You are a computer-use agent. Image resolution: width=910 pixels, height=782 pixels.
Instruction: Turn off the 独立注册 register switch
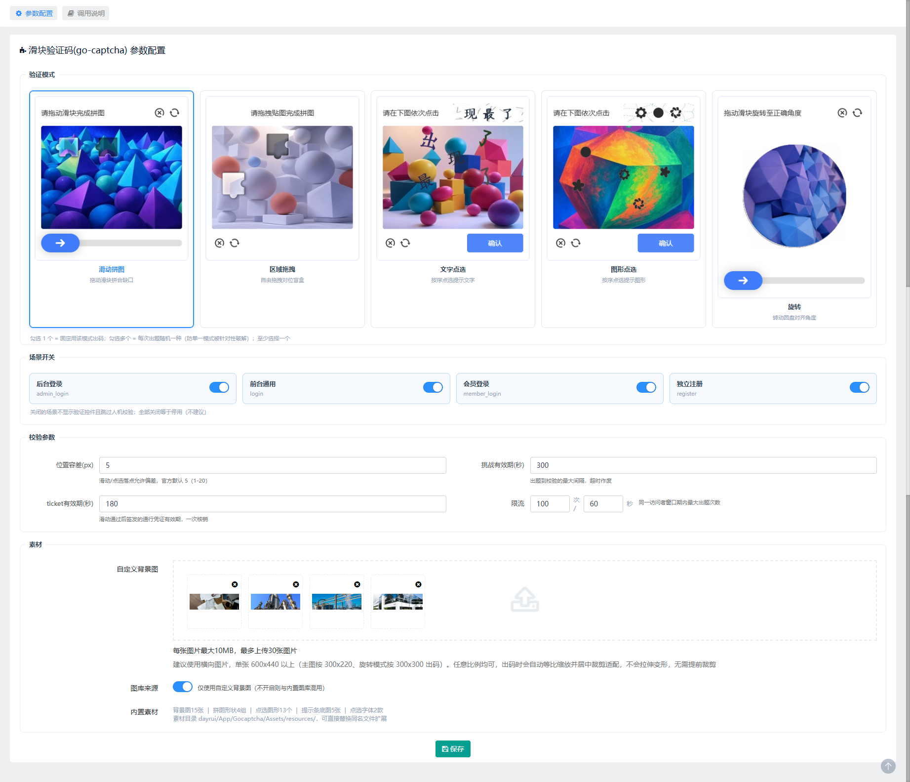pyautogui.click(x=860, y=387)
